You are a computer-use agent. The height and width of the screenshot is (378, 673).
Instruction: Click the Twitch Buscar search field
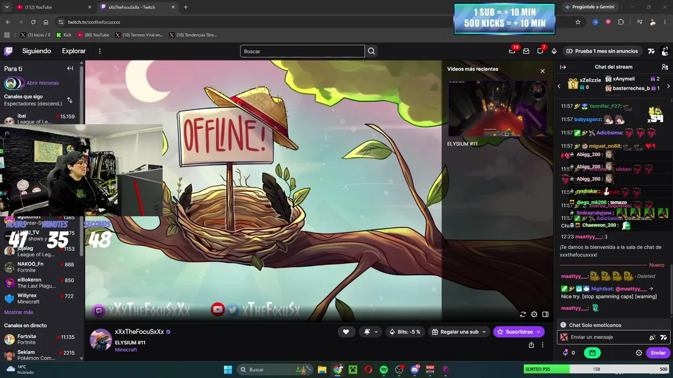tap(302, 51)
